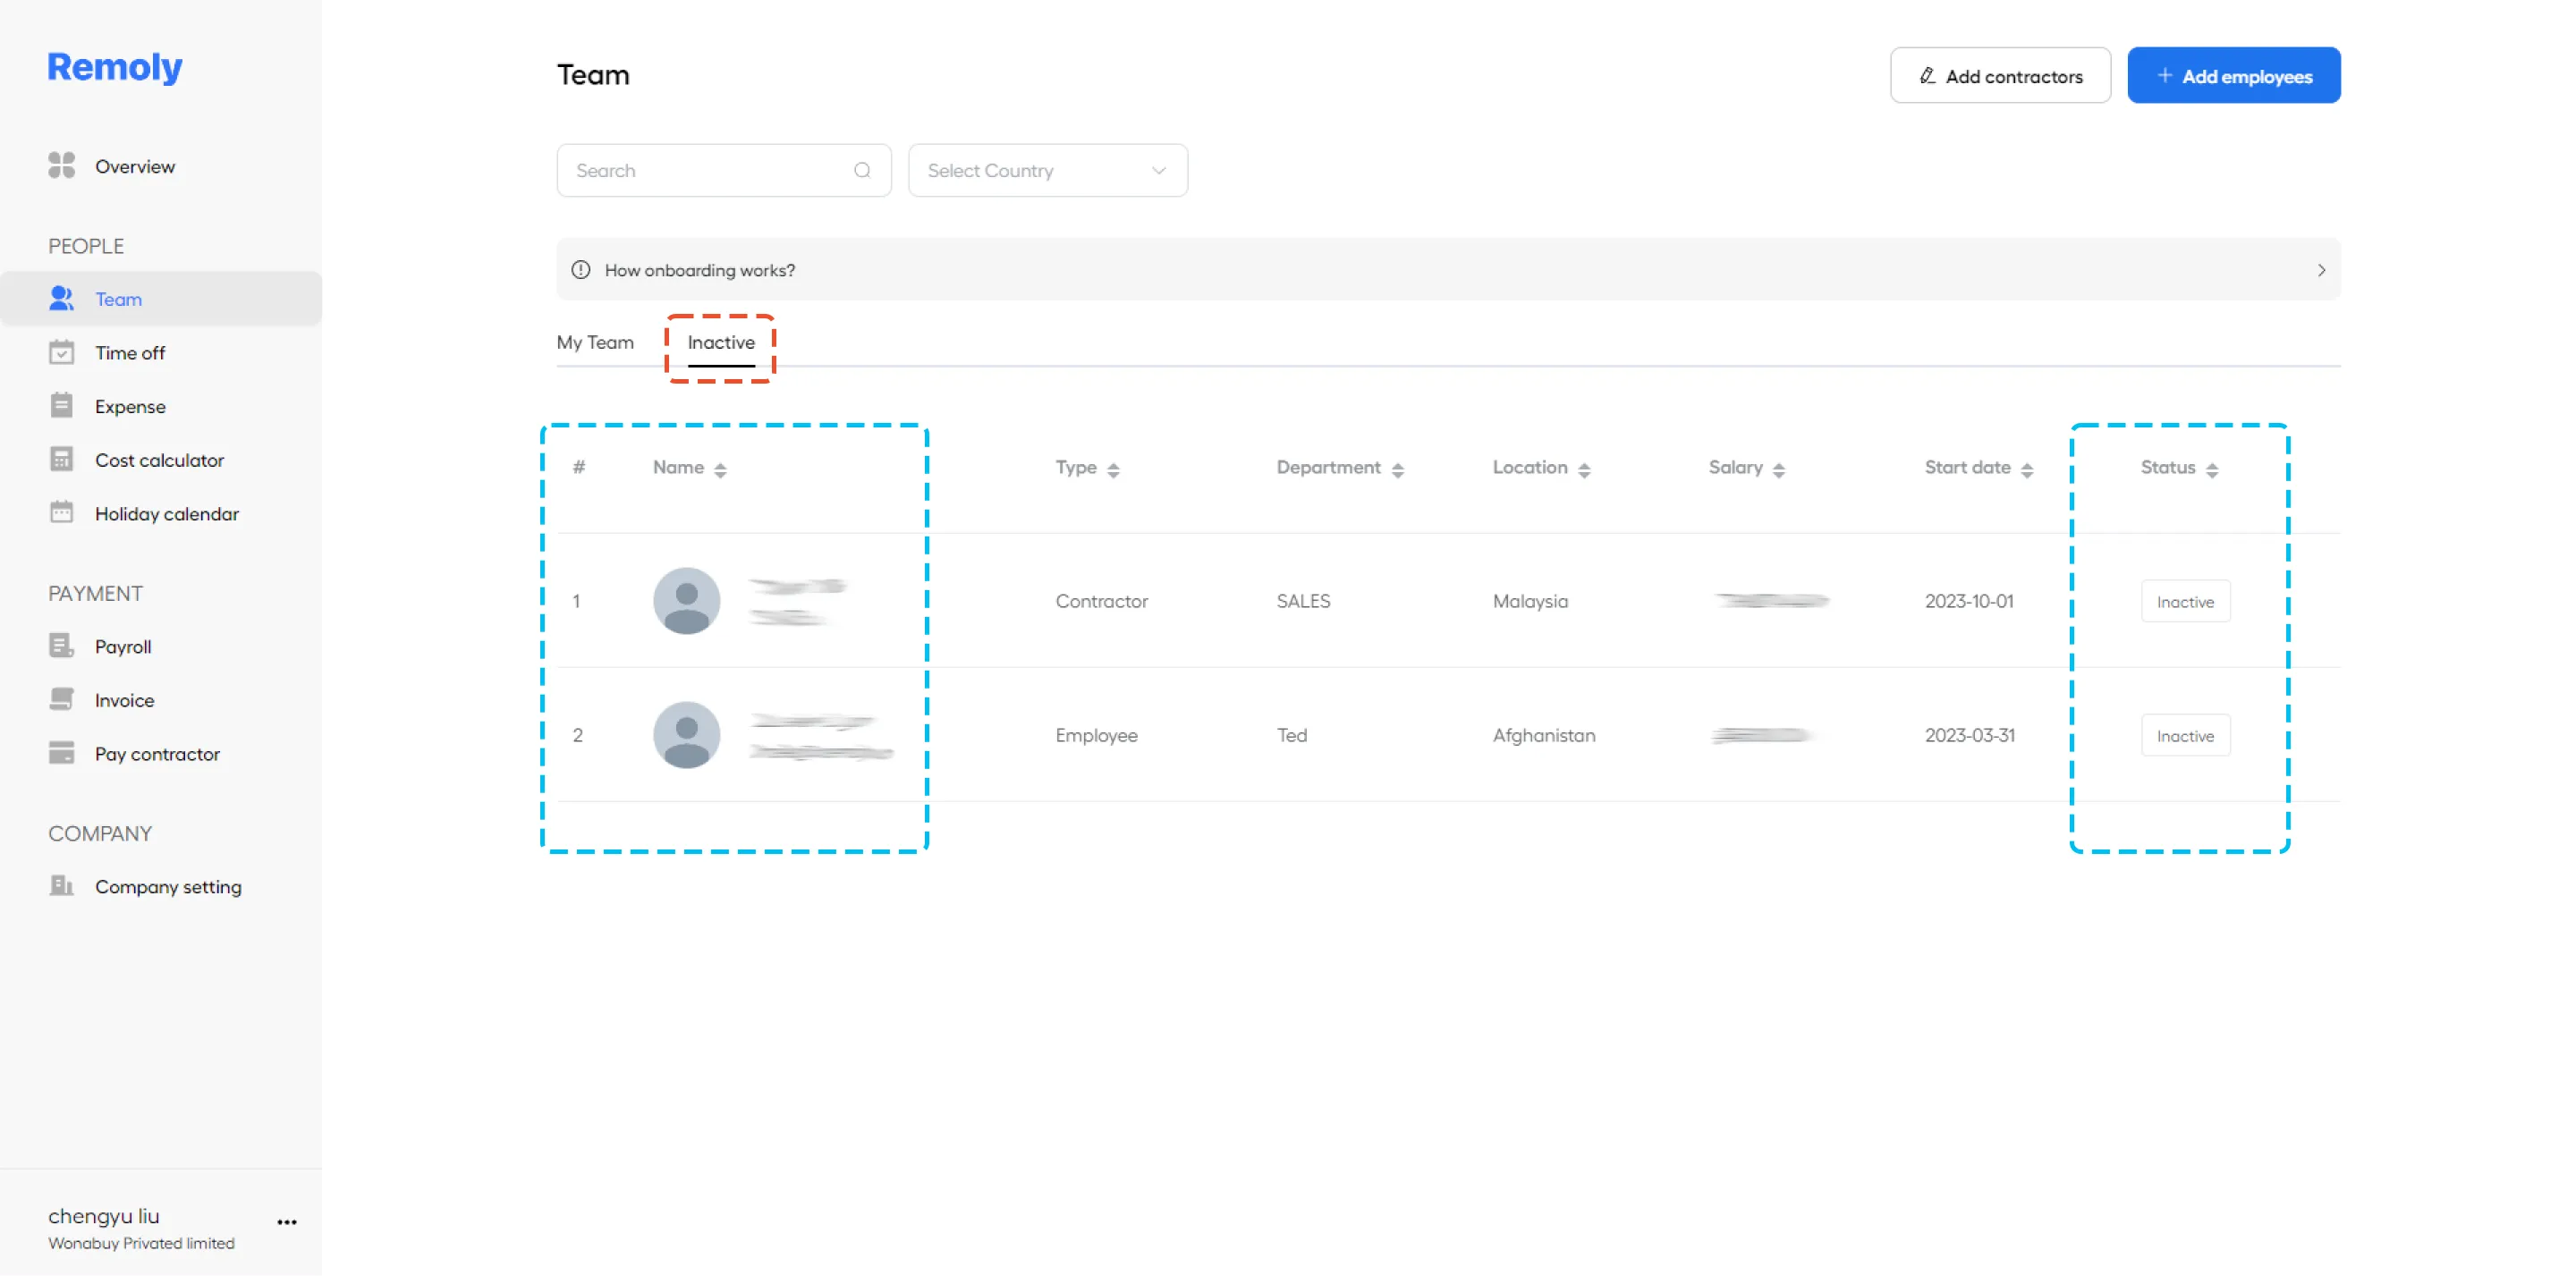
Task: Click the Ted department cell
Action: tap(1291, 735)
